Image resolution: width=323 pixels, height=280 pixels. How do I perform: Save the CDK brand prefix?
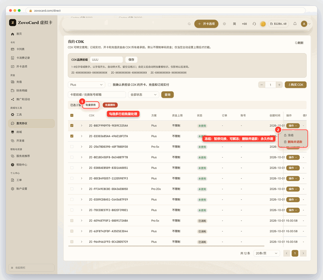pyautogui.click(x=131, y=60)
